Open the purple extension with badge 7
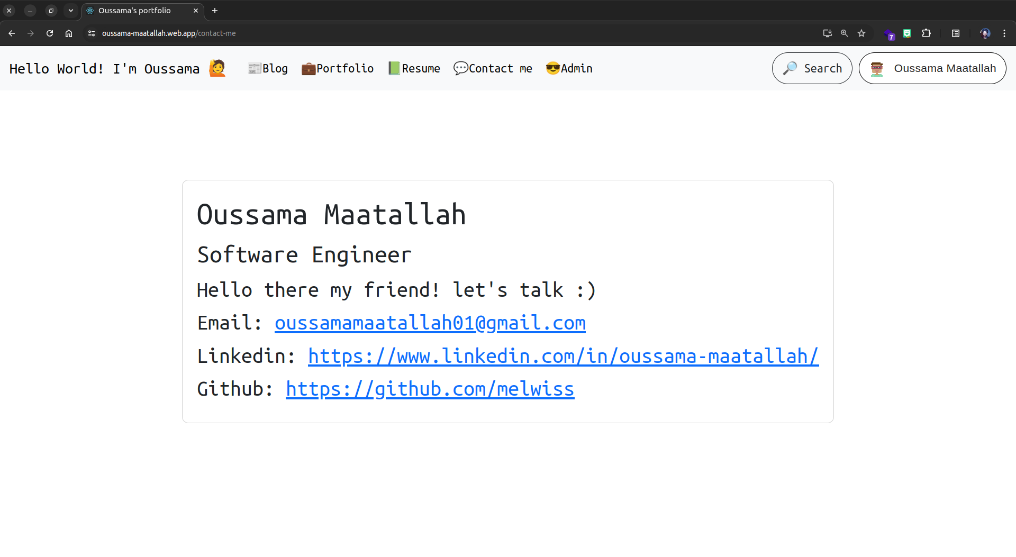 click(x=889, y=34)
